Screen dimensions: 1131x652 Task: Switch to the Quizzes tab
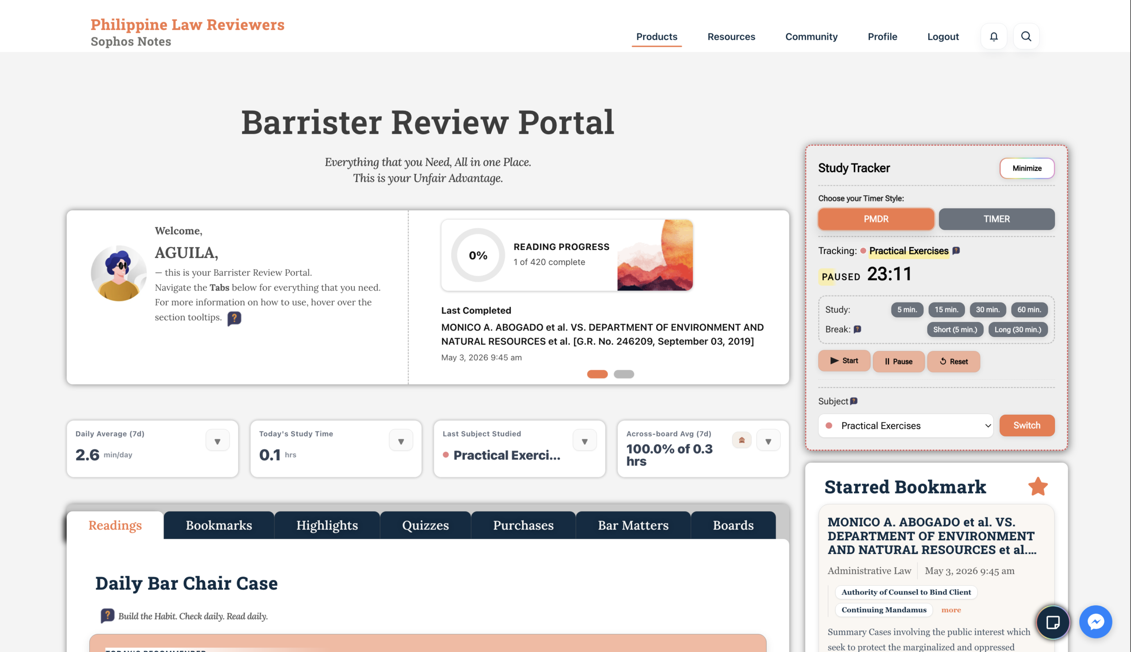pyautogui.click(x=425, y=525)
